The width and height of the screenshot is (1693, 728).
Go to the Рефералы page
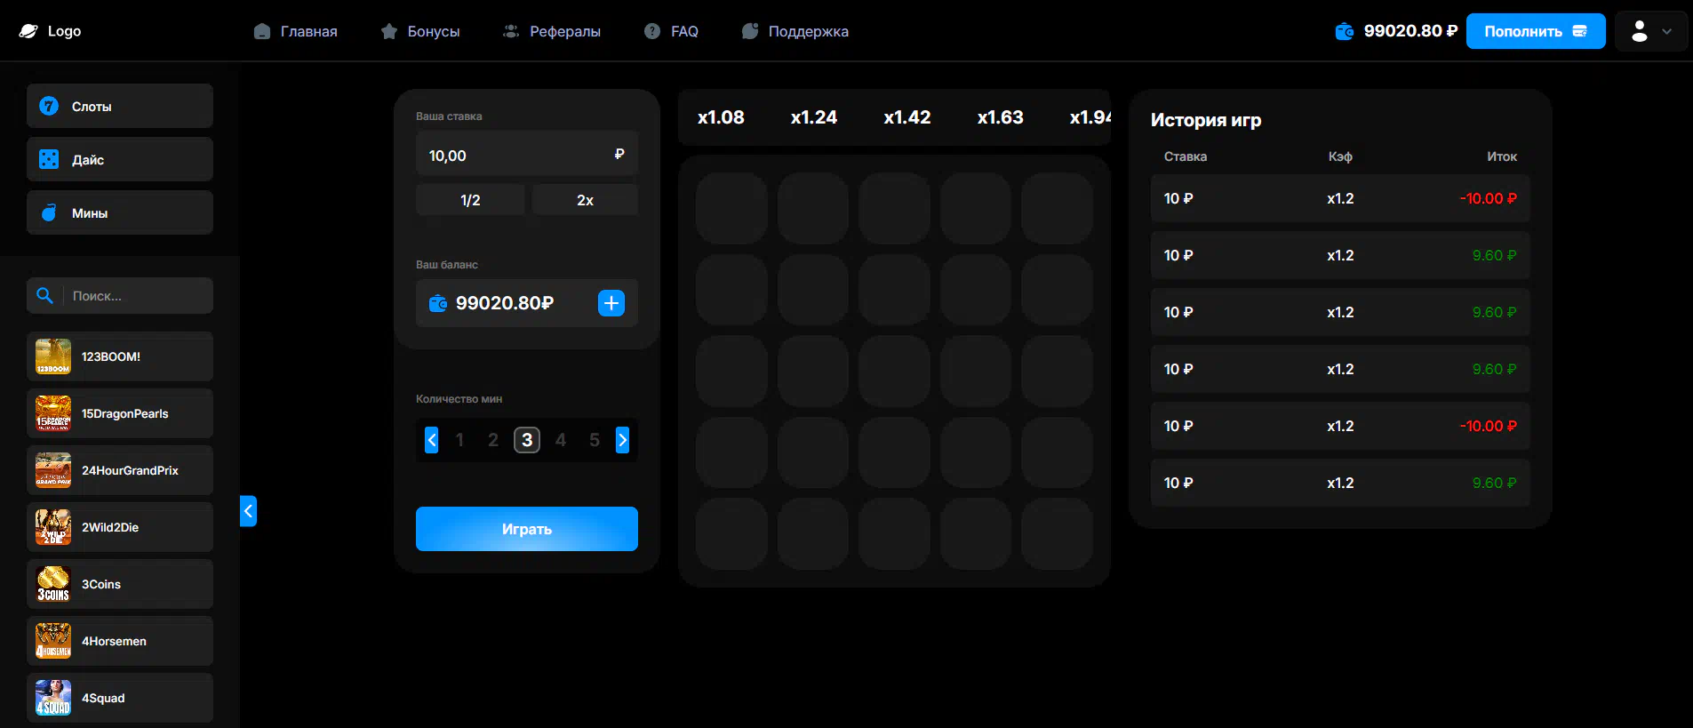(552, 31)
